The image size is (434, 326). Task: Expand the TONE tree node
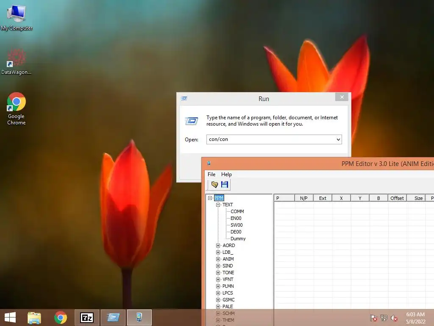pos(218,273)
